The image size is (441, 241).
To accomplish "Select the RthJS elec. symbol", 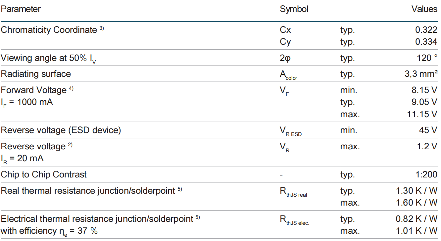I will [294, 220].
